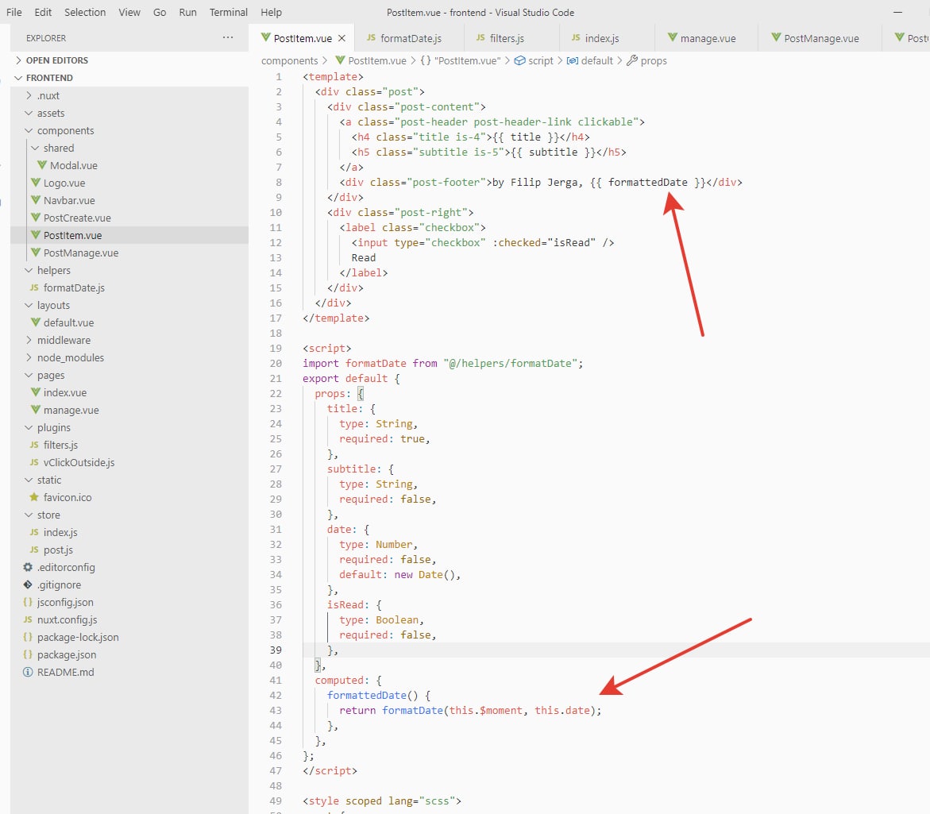Click the gear icon beside .editorconfig
This screenshot has width=930, height=814.
(28, 567)
